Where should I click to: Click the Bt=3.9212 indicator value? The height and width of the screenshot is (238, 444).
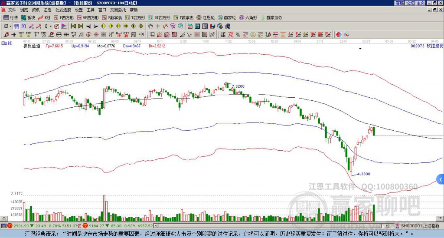(157, 46)
